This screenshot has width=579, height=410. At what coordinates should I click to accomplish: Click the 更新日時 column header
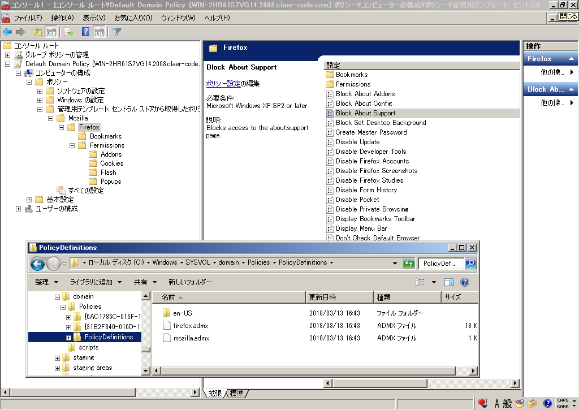click(339, 297)
